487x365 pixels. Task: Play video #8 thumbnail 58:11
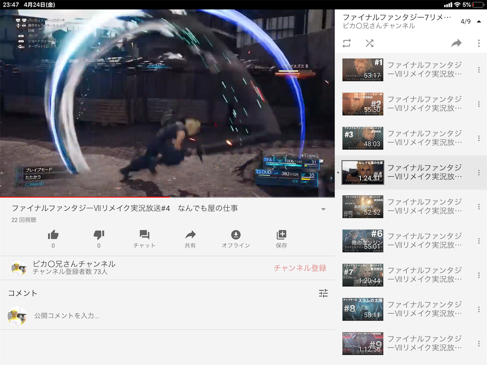[363, 309]
